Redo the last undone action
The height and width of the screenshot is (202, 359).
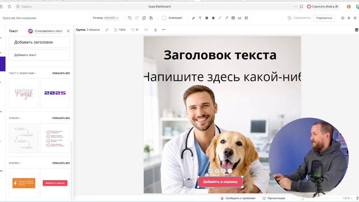[x=137, y=18]
